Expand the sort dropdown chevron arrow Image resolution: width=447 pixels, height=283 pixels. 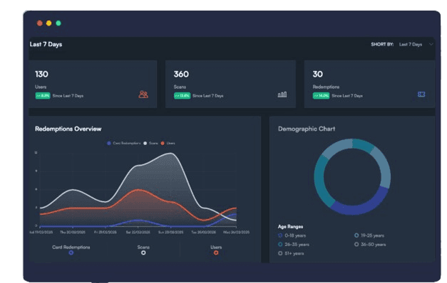pos(431,44)
